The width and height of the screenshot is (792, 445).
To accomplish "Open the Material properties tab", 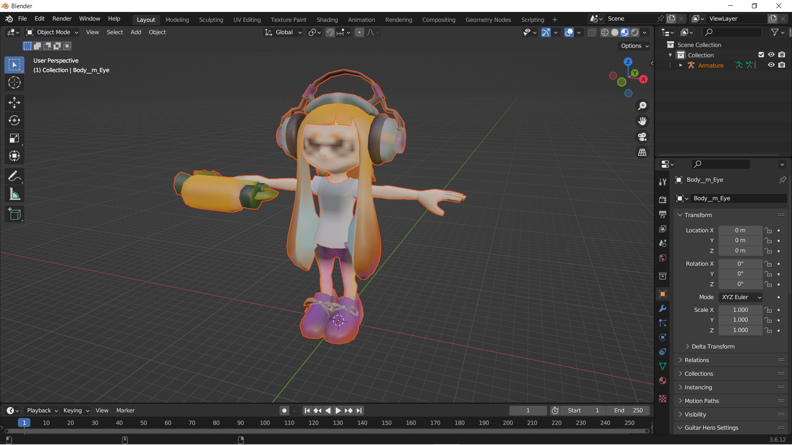I will [x=662, y=381].
